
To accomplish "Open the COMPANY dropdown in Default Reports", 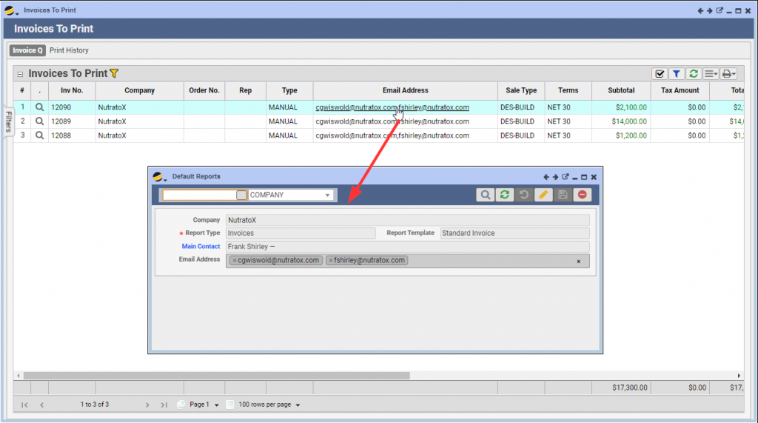I will point(328,195).
